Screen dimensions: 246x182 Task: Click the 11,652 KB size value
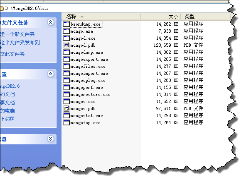(x=167, y=101)
